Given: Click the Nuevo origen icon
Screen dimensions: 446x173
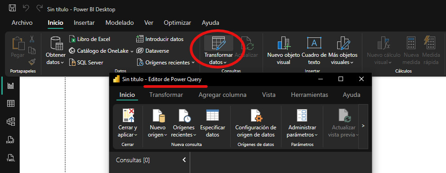Looking at the screenshot, I should (x=159, y=115).
